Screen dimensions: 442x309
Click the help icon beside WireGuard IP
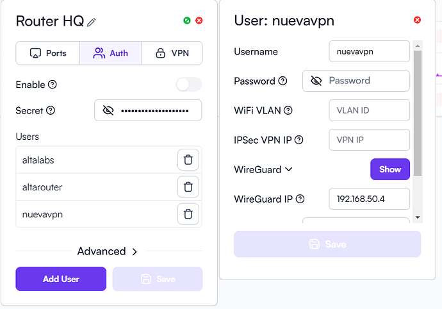(300, 199)
